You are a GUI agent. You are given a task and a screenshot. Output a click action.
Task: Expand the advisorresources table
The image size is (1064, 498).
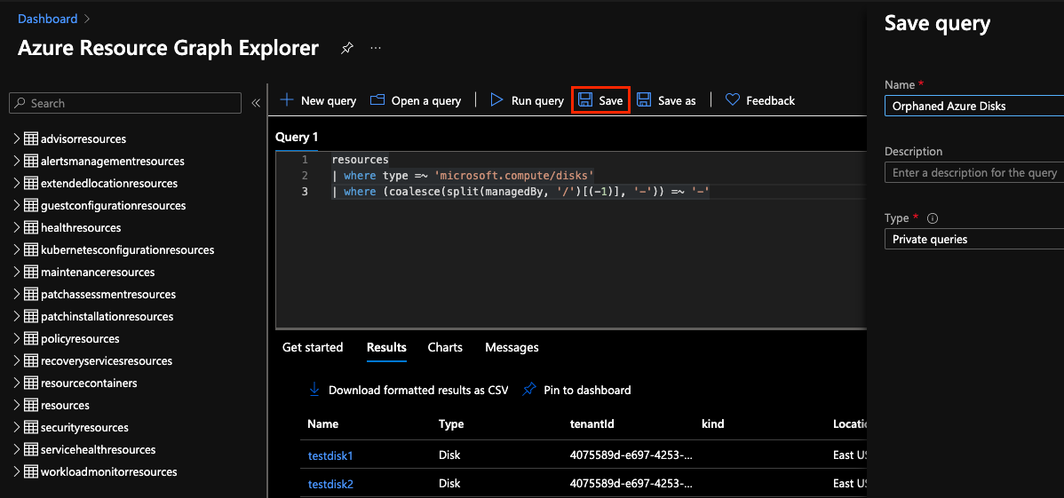click(x=17, y=139)
